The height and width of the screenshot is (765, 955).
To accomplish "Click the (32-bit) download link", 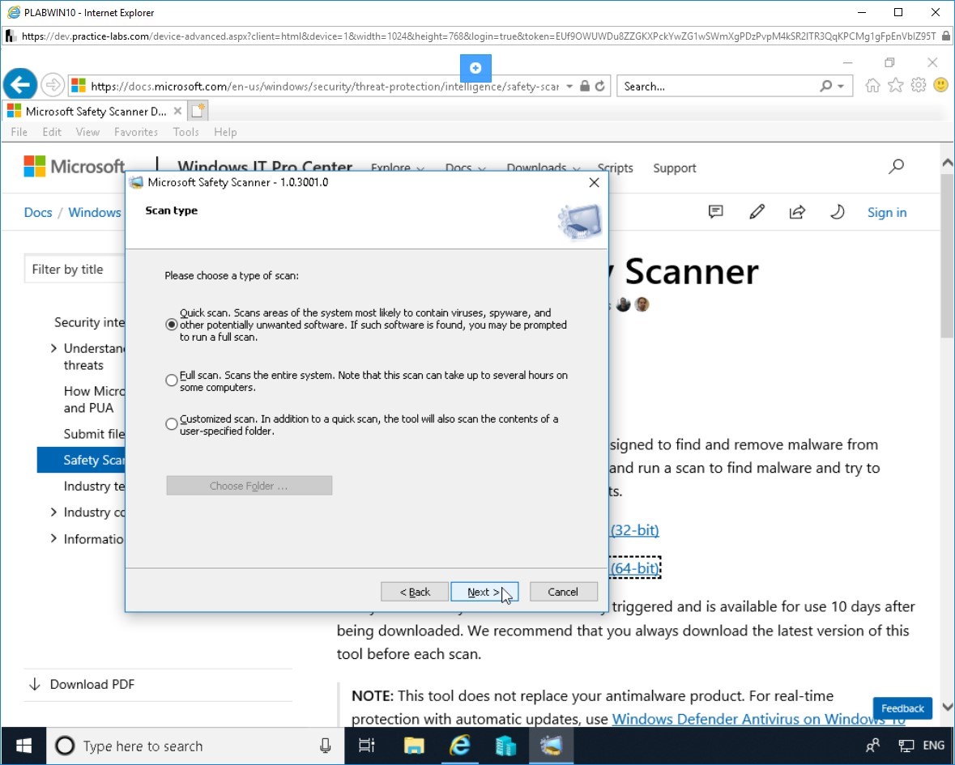I will [x=634, y=530].
